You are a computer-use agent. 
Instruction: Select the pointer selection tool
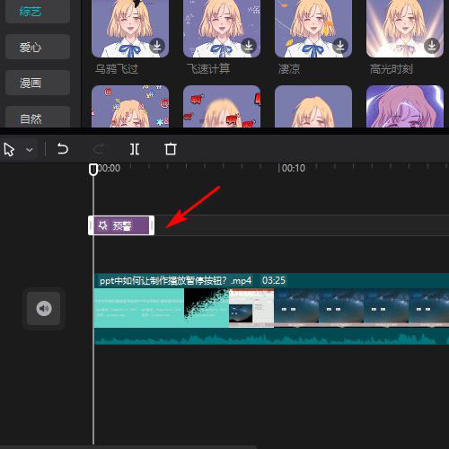pyautogui.click(x=9, y=149)
